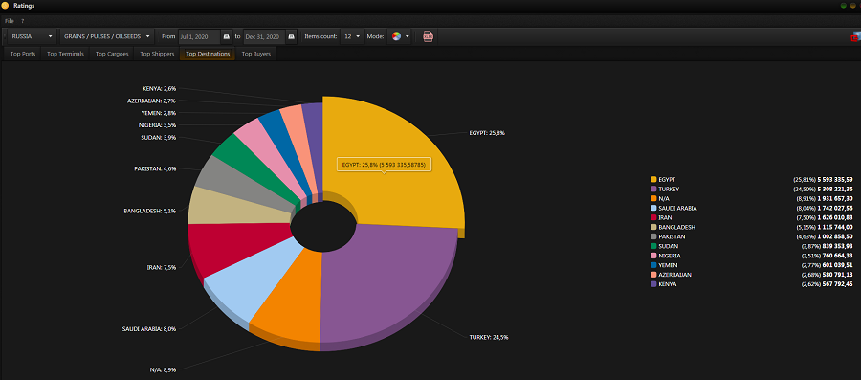The width and height of the screenshot is (861, 380).
Task: Open the Items count dropdown showing 12
Action: point(351,36)
